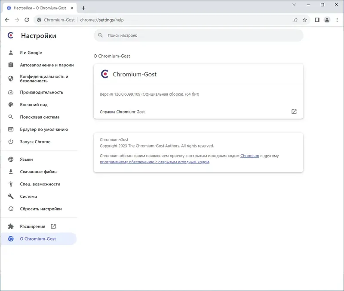Screen dimensions: 344x291
Task: Click the external link icon next to Справка Chromium-Gost
Action: pos(293,111)
